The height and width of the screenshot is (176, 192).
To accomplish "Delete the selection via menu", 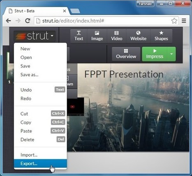I will click(x=40, y=140).
